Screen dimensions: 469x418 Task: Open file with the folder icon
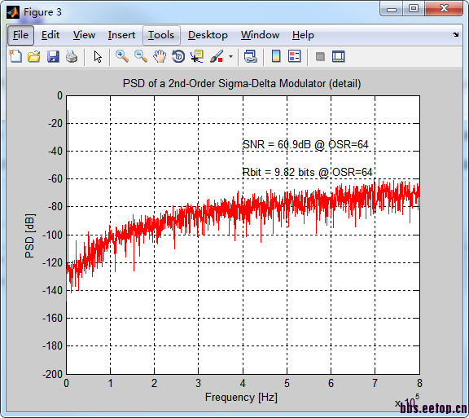pyautogui.click(x=34, y=56)
